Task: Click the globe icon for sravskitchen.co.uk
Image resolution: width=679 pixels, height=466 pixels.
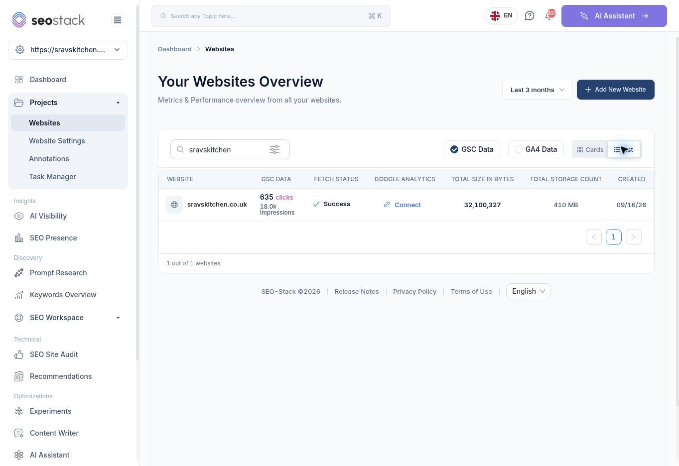Action: [x=174, y=205]
